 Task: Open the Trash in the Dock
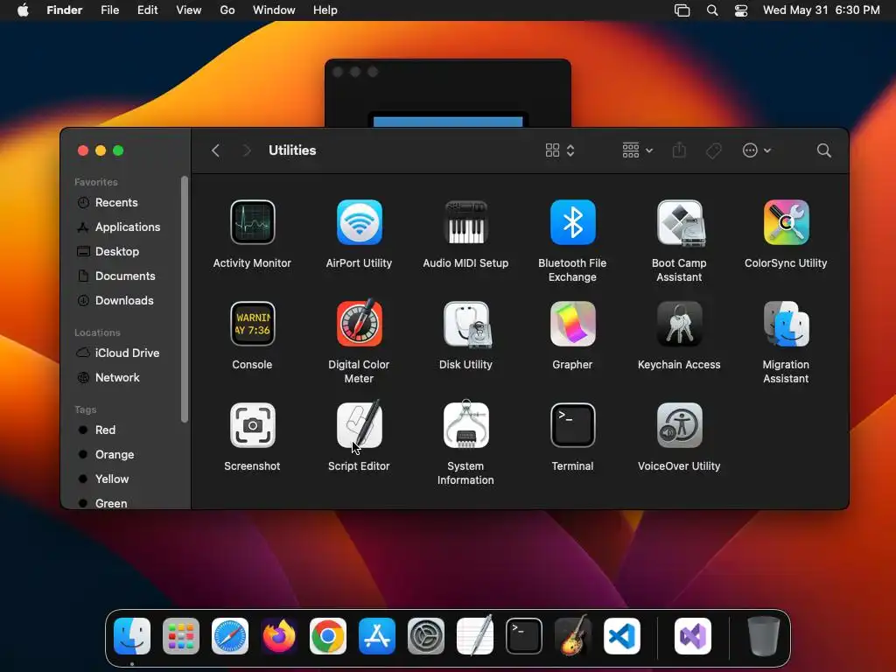[764, 636]
